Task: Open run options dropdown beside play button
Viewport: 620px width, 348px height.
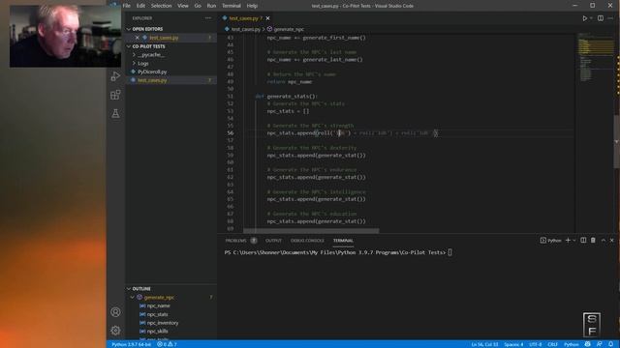Action: [591, 18]
